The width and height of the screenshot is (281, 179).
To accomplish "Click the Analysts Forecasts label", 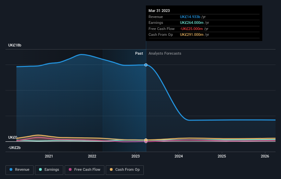I will 165,54.
